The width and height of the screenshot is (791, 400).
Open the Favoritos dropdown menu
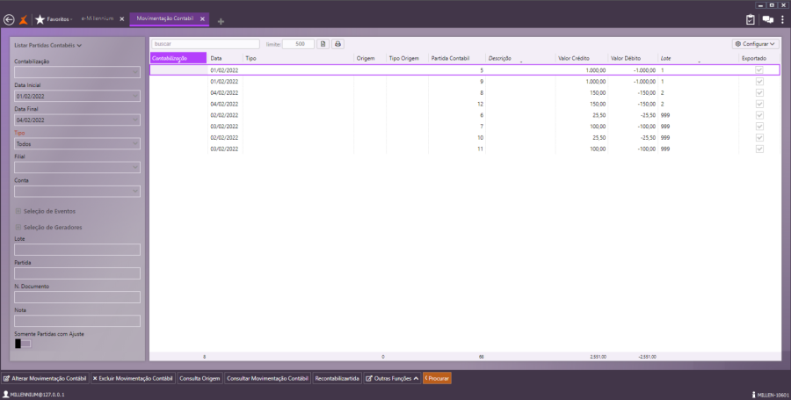[60, 19]
